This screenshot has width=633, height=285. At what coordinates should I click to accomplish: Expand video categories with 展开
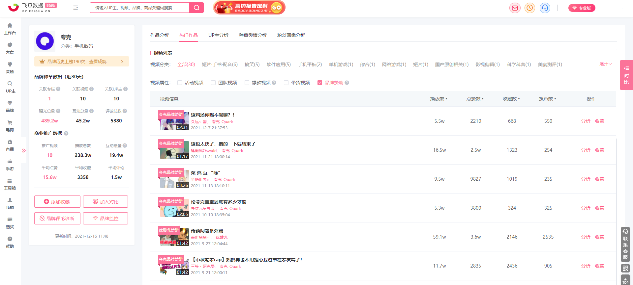point(605,64)
